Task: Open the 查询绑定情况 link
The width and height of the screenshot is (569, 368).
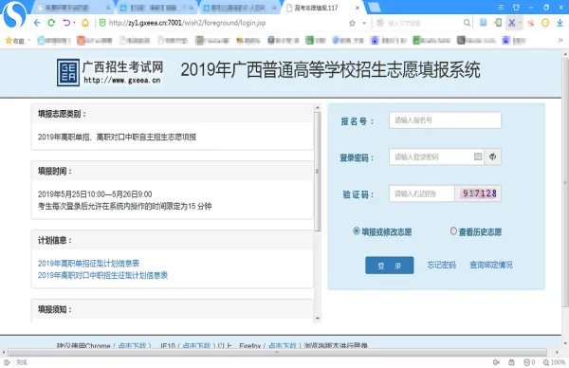Action: (491, 265)
